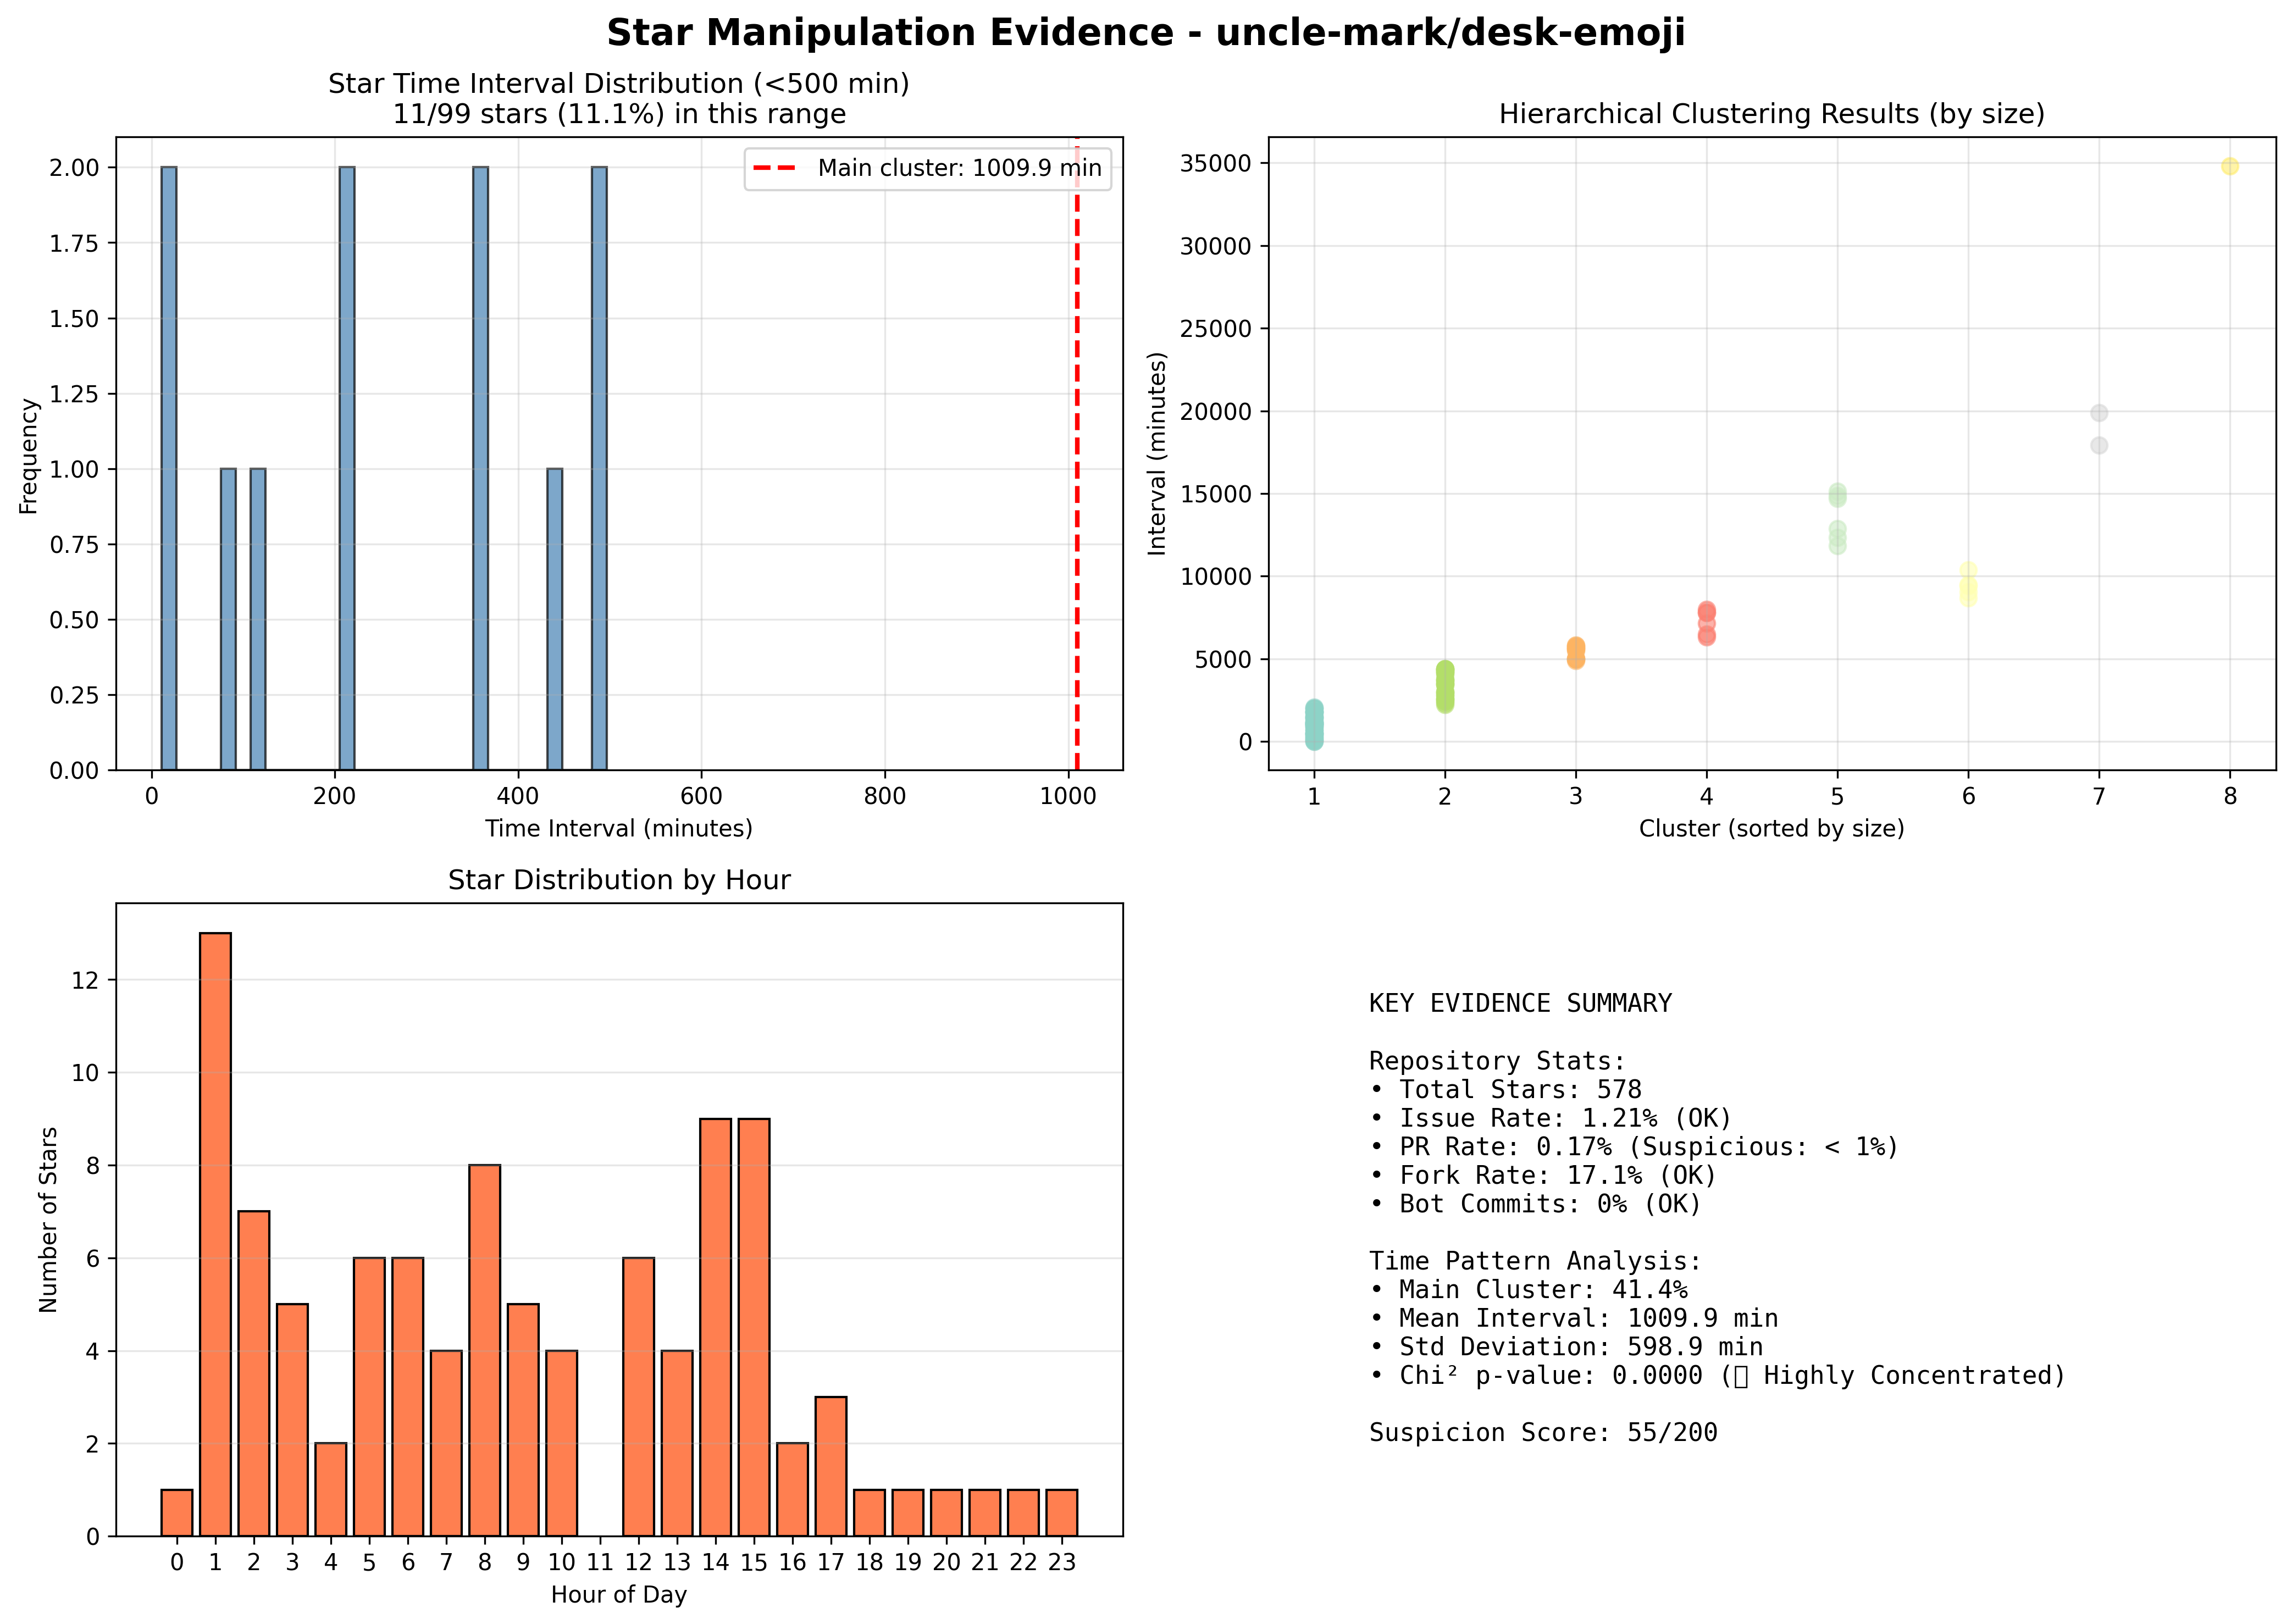Click the 'Hierarchical Clustering Results (by size)' title
This screenshot has height=1624, width=2292.
(1771, 114)
